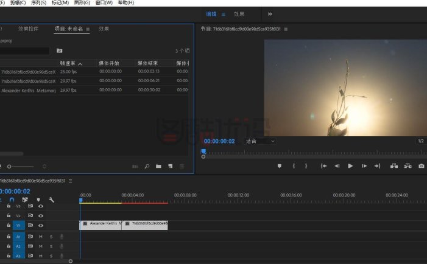
Task: Toggle lock on track V1
Action: (9, 225)
